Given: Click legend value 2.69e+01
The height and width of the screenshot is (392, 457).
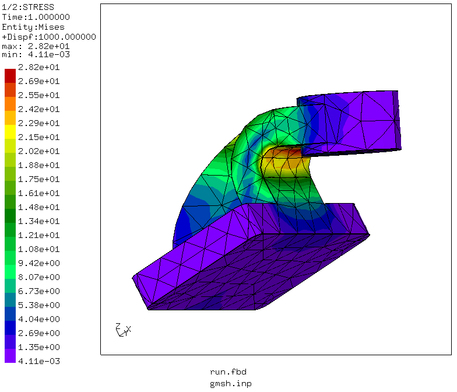Looking at the screenshot, I should pos(38,81).
